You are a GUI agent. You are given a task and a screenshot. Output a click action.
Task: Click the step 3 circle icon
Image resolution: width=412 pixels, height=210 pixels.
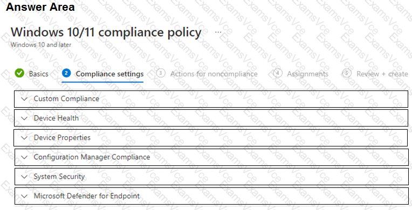[x=161, y=73]
